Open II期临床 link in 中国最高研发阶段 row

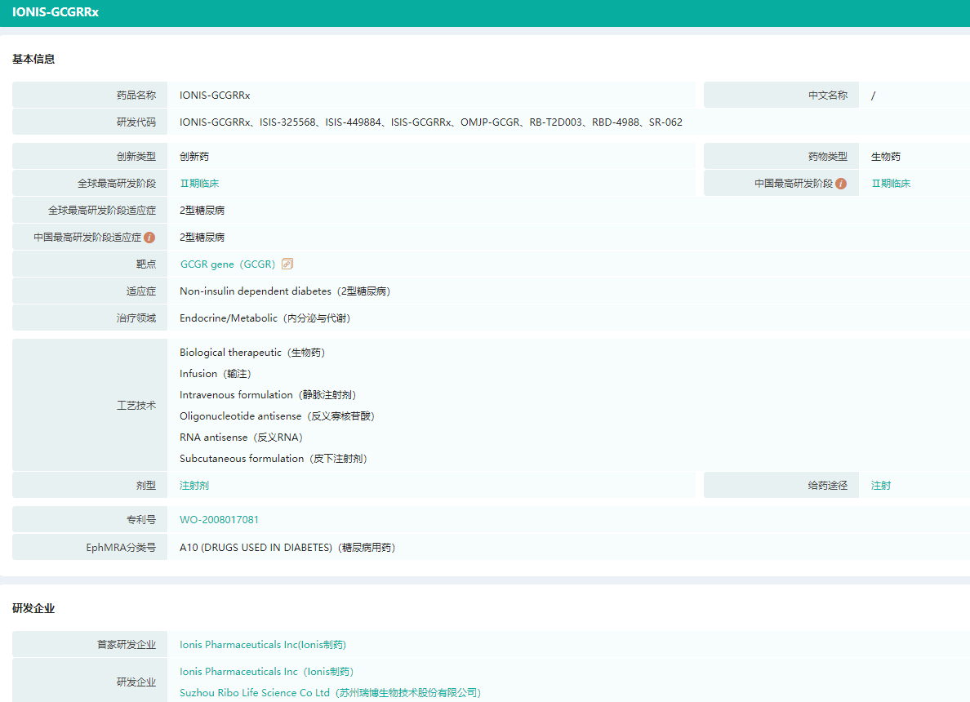[x=891, y=184]
